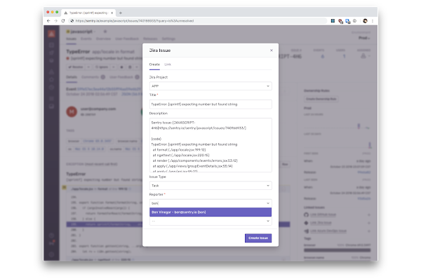Click the Azure DevOps logo icon
Image resolution: width=421 pixels, height=279 pixels.
click(x=306, y=231)
